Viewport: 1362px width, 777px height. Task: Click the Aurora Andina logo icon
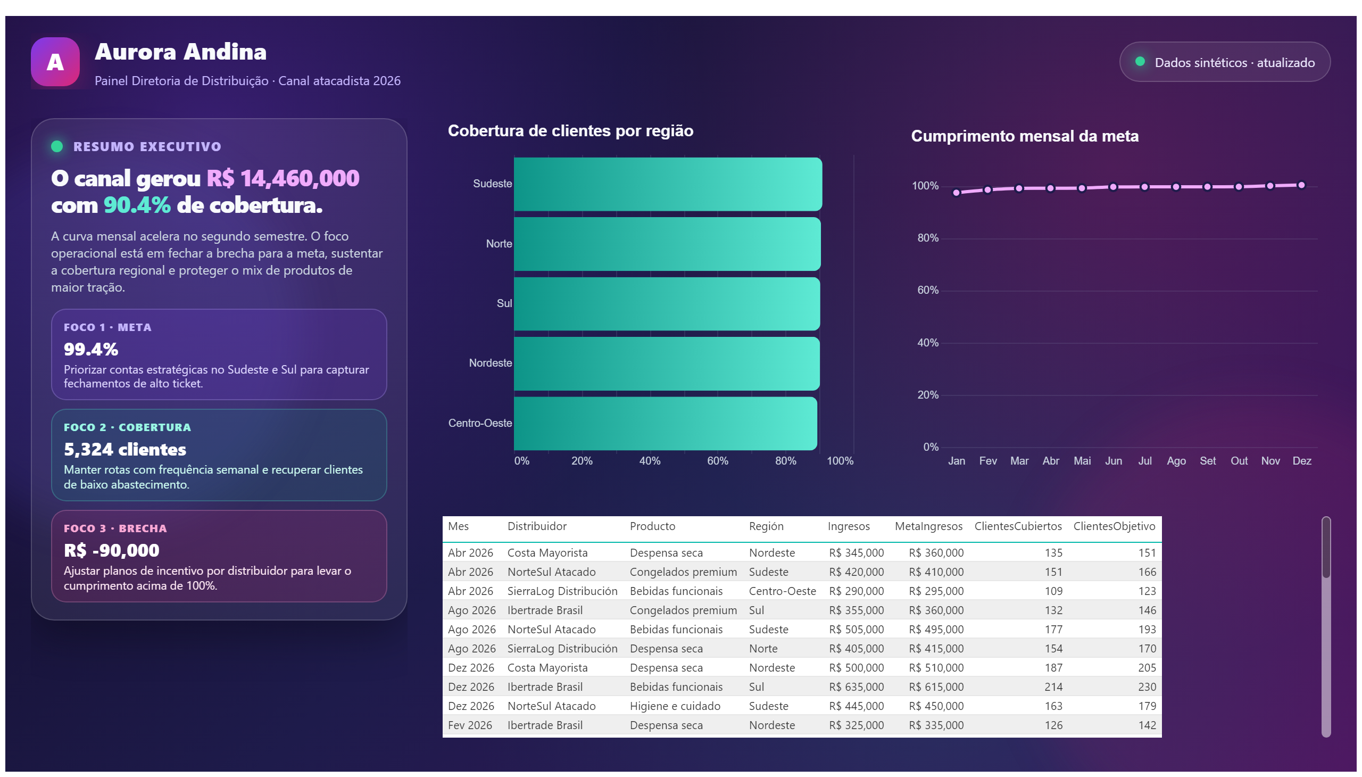tap(55, 62)
